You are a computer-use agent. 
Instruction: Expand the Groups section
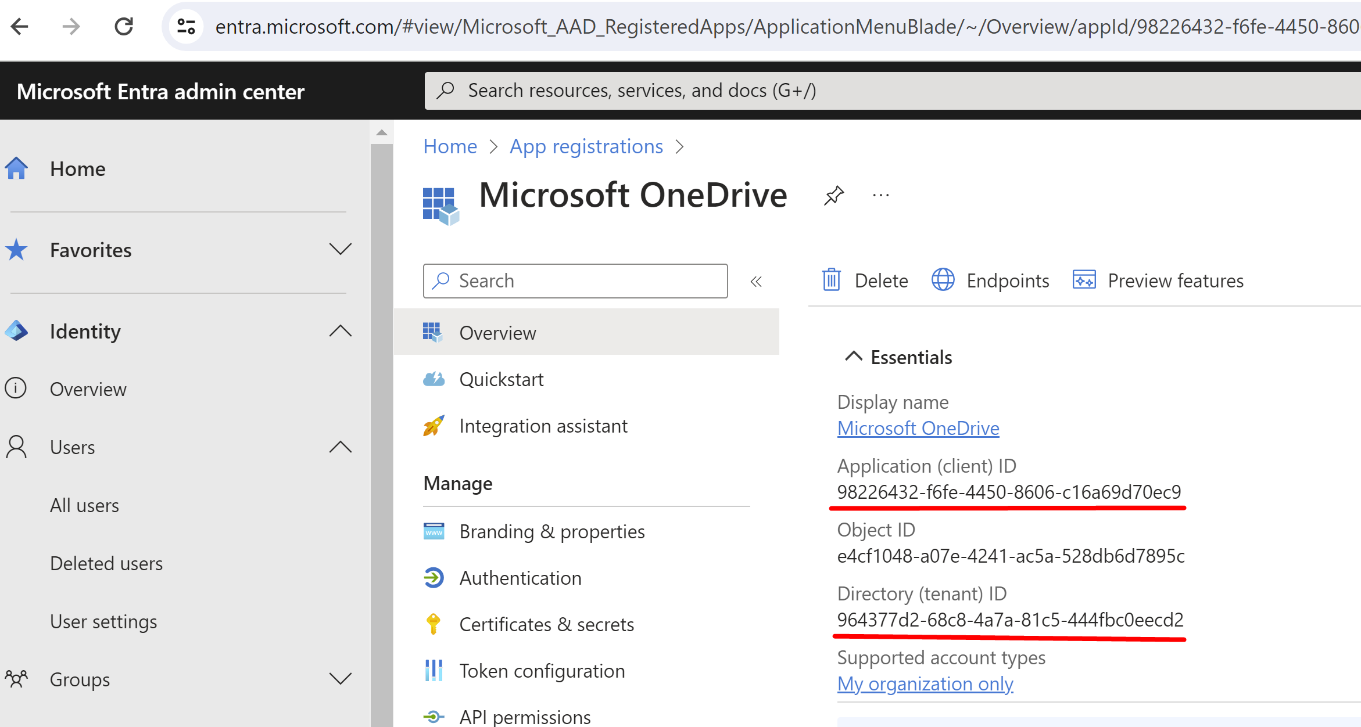[340, 679]
